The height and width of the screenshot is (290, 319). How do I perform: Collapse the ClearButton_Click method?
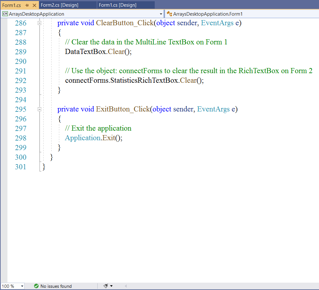40,23
